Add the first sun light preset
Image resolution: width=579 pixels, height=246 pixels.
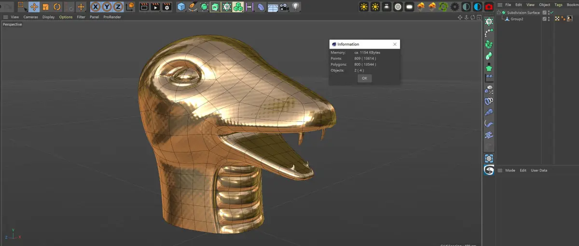coord(363,7)
